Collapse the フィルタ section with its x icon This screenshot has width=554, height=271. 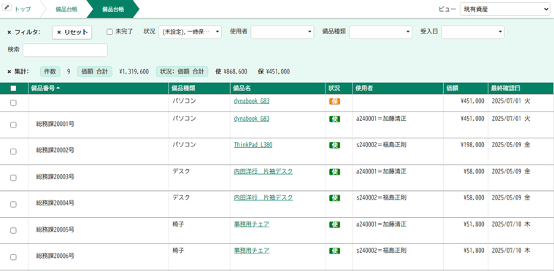[9, 33]
